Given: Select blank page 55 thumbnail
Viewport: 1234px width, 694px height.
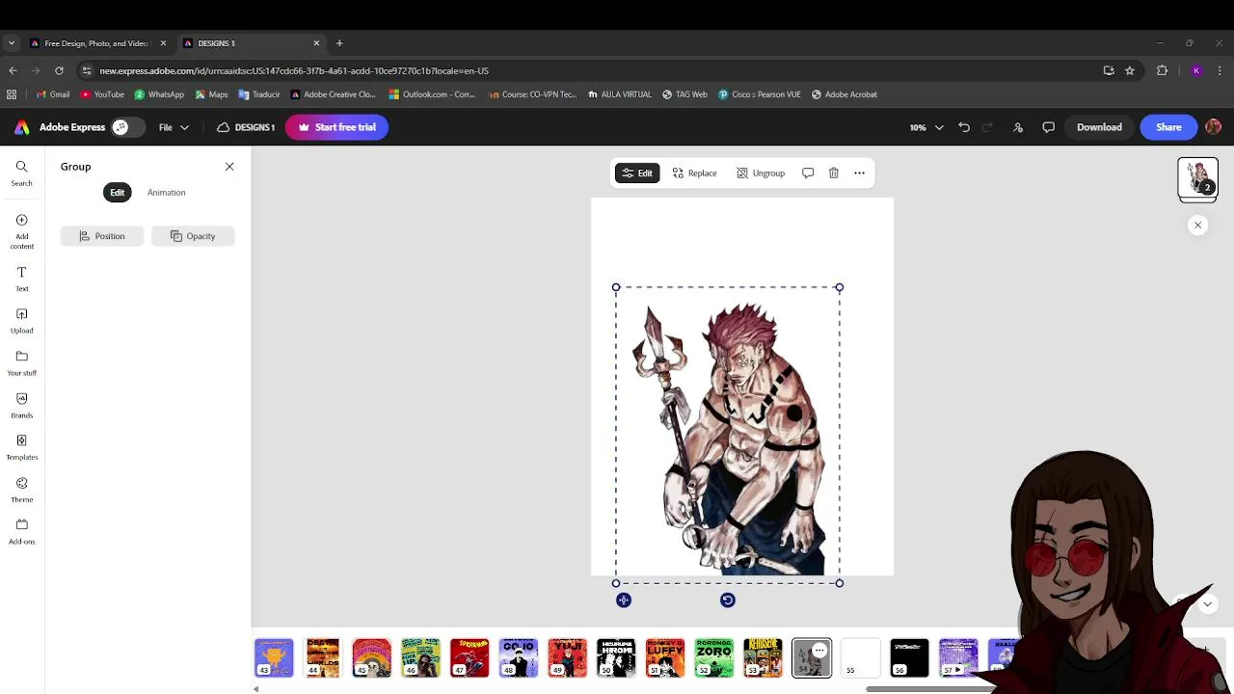Looking at the screenshot, I should pyautogui.click(x=861, y=657).
